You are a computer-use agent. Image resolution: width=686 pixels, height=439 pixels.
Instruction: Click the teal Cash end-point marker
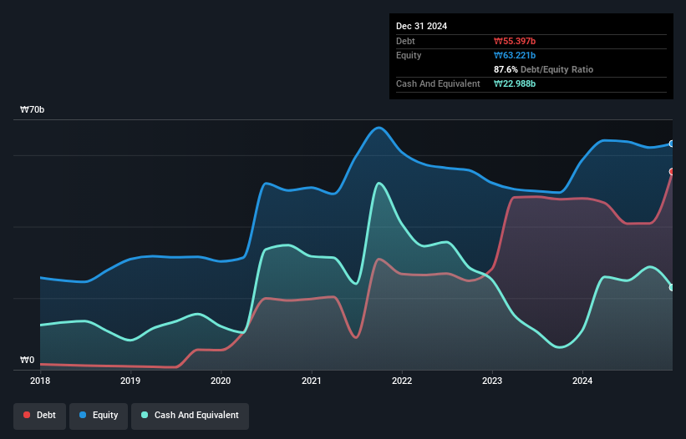pyautogui.click(x=672, y=287)
